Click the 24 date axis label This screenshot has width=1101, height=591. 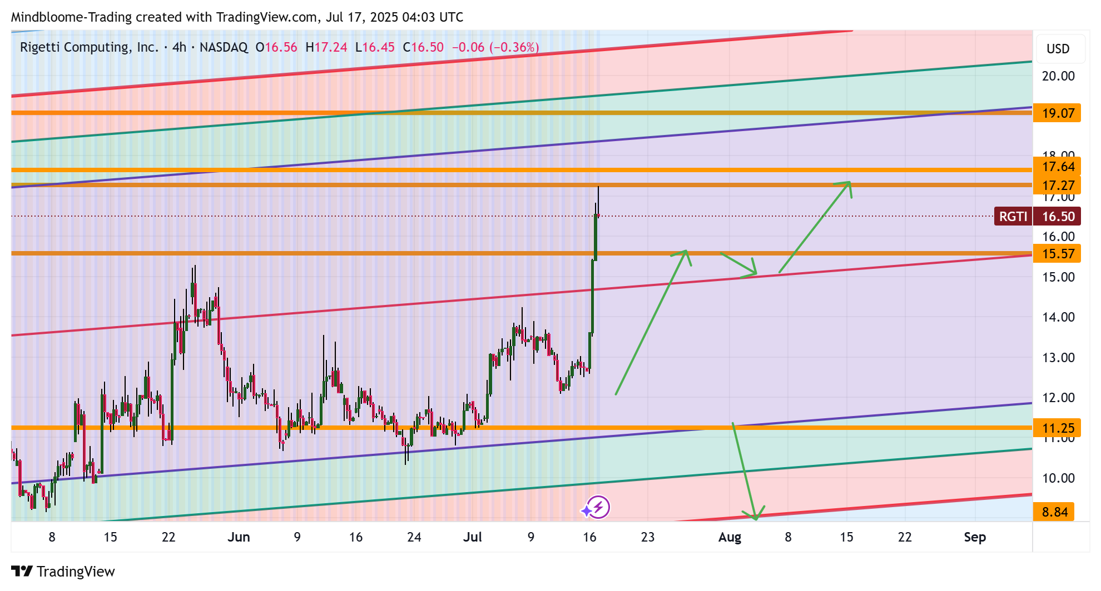(414, 537)
